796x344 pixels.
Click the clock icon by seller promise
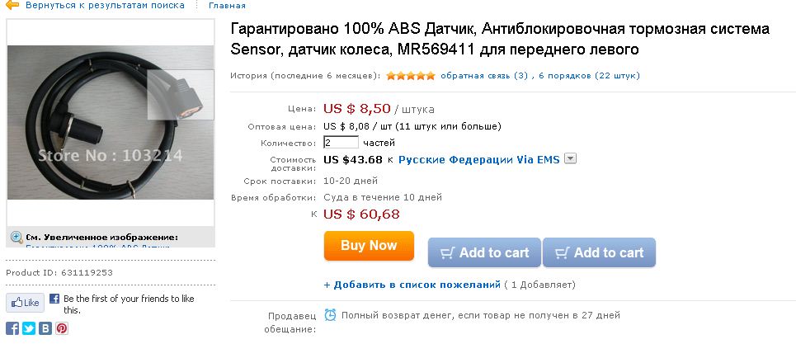(x=330, y=314)
